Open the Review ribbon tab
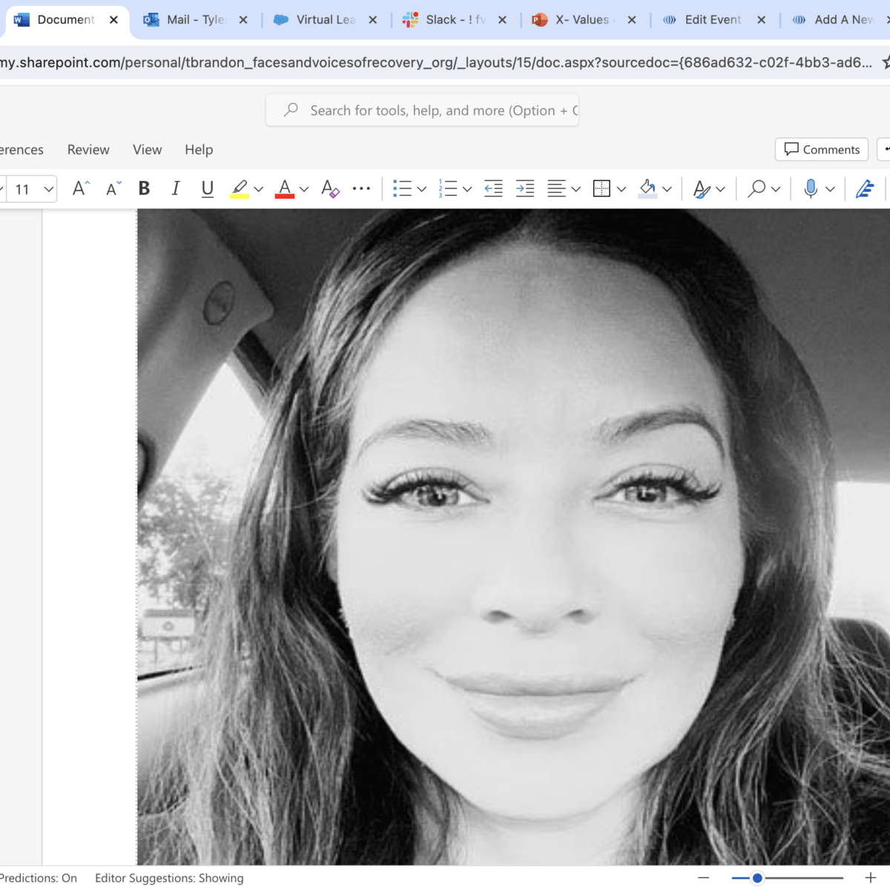The width and height of the screenshot is (890, 890). 88,150
